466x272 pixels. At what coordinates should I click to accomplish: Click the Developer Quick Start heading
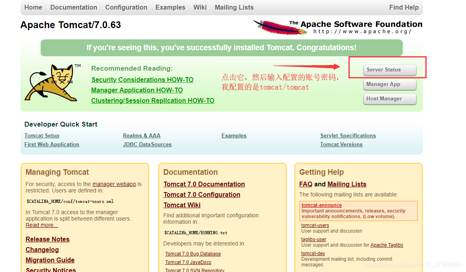coord(61,124)
